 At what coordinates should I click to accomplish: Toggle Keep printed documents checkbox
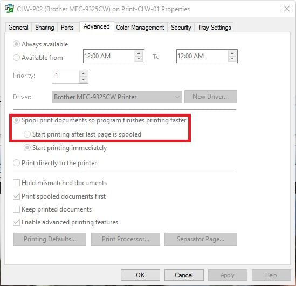point(16,209)
